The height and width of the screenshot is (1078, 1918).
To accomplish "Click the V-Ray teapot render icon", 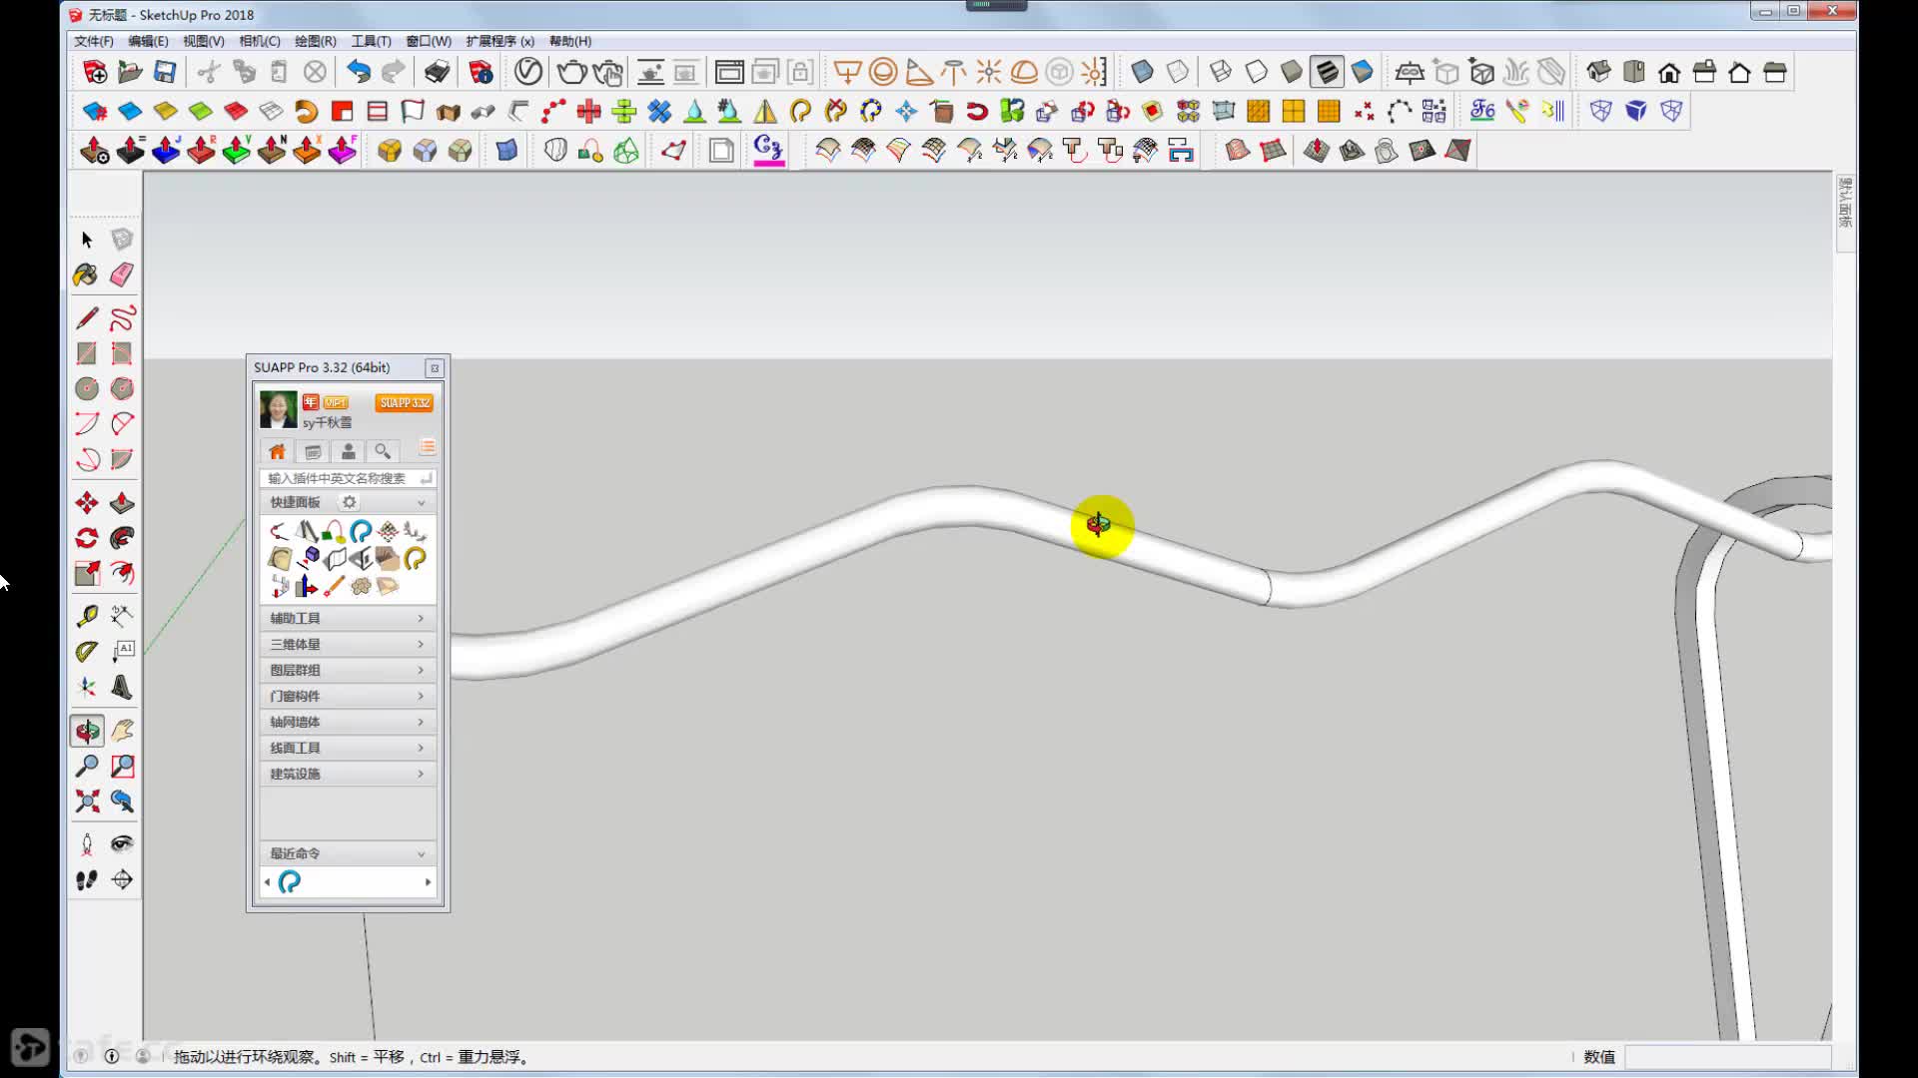I will tap(571, 72).
